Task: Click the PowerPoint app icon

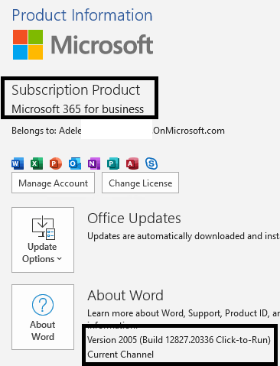Action: point(56,164)
